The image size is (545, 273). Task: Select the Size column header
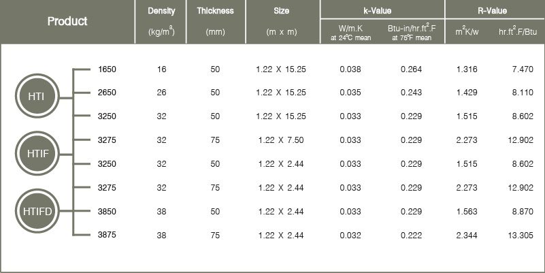coord(280,11)
